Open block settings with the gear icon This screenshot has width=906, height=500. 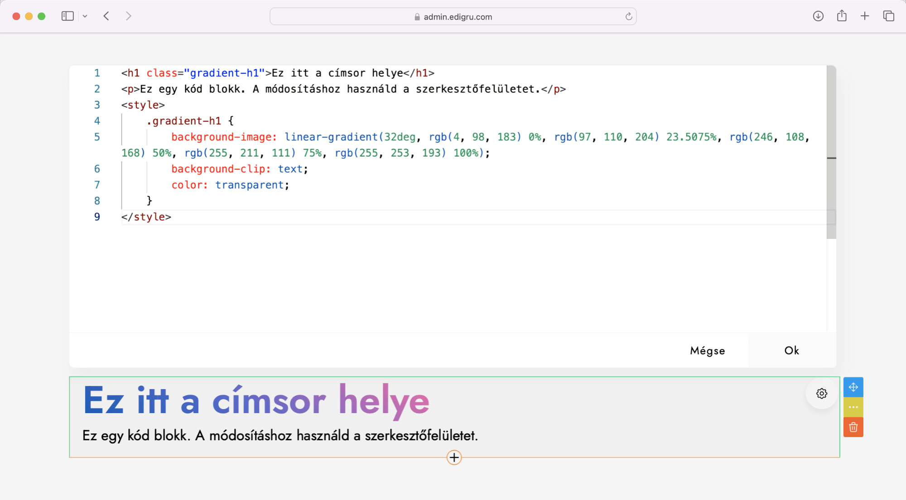click(821, 394)
